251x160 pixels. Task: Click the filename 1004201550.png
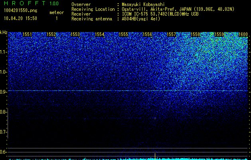click(x=21, y=10)
